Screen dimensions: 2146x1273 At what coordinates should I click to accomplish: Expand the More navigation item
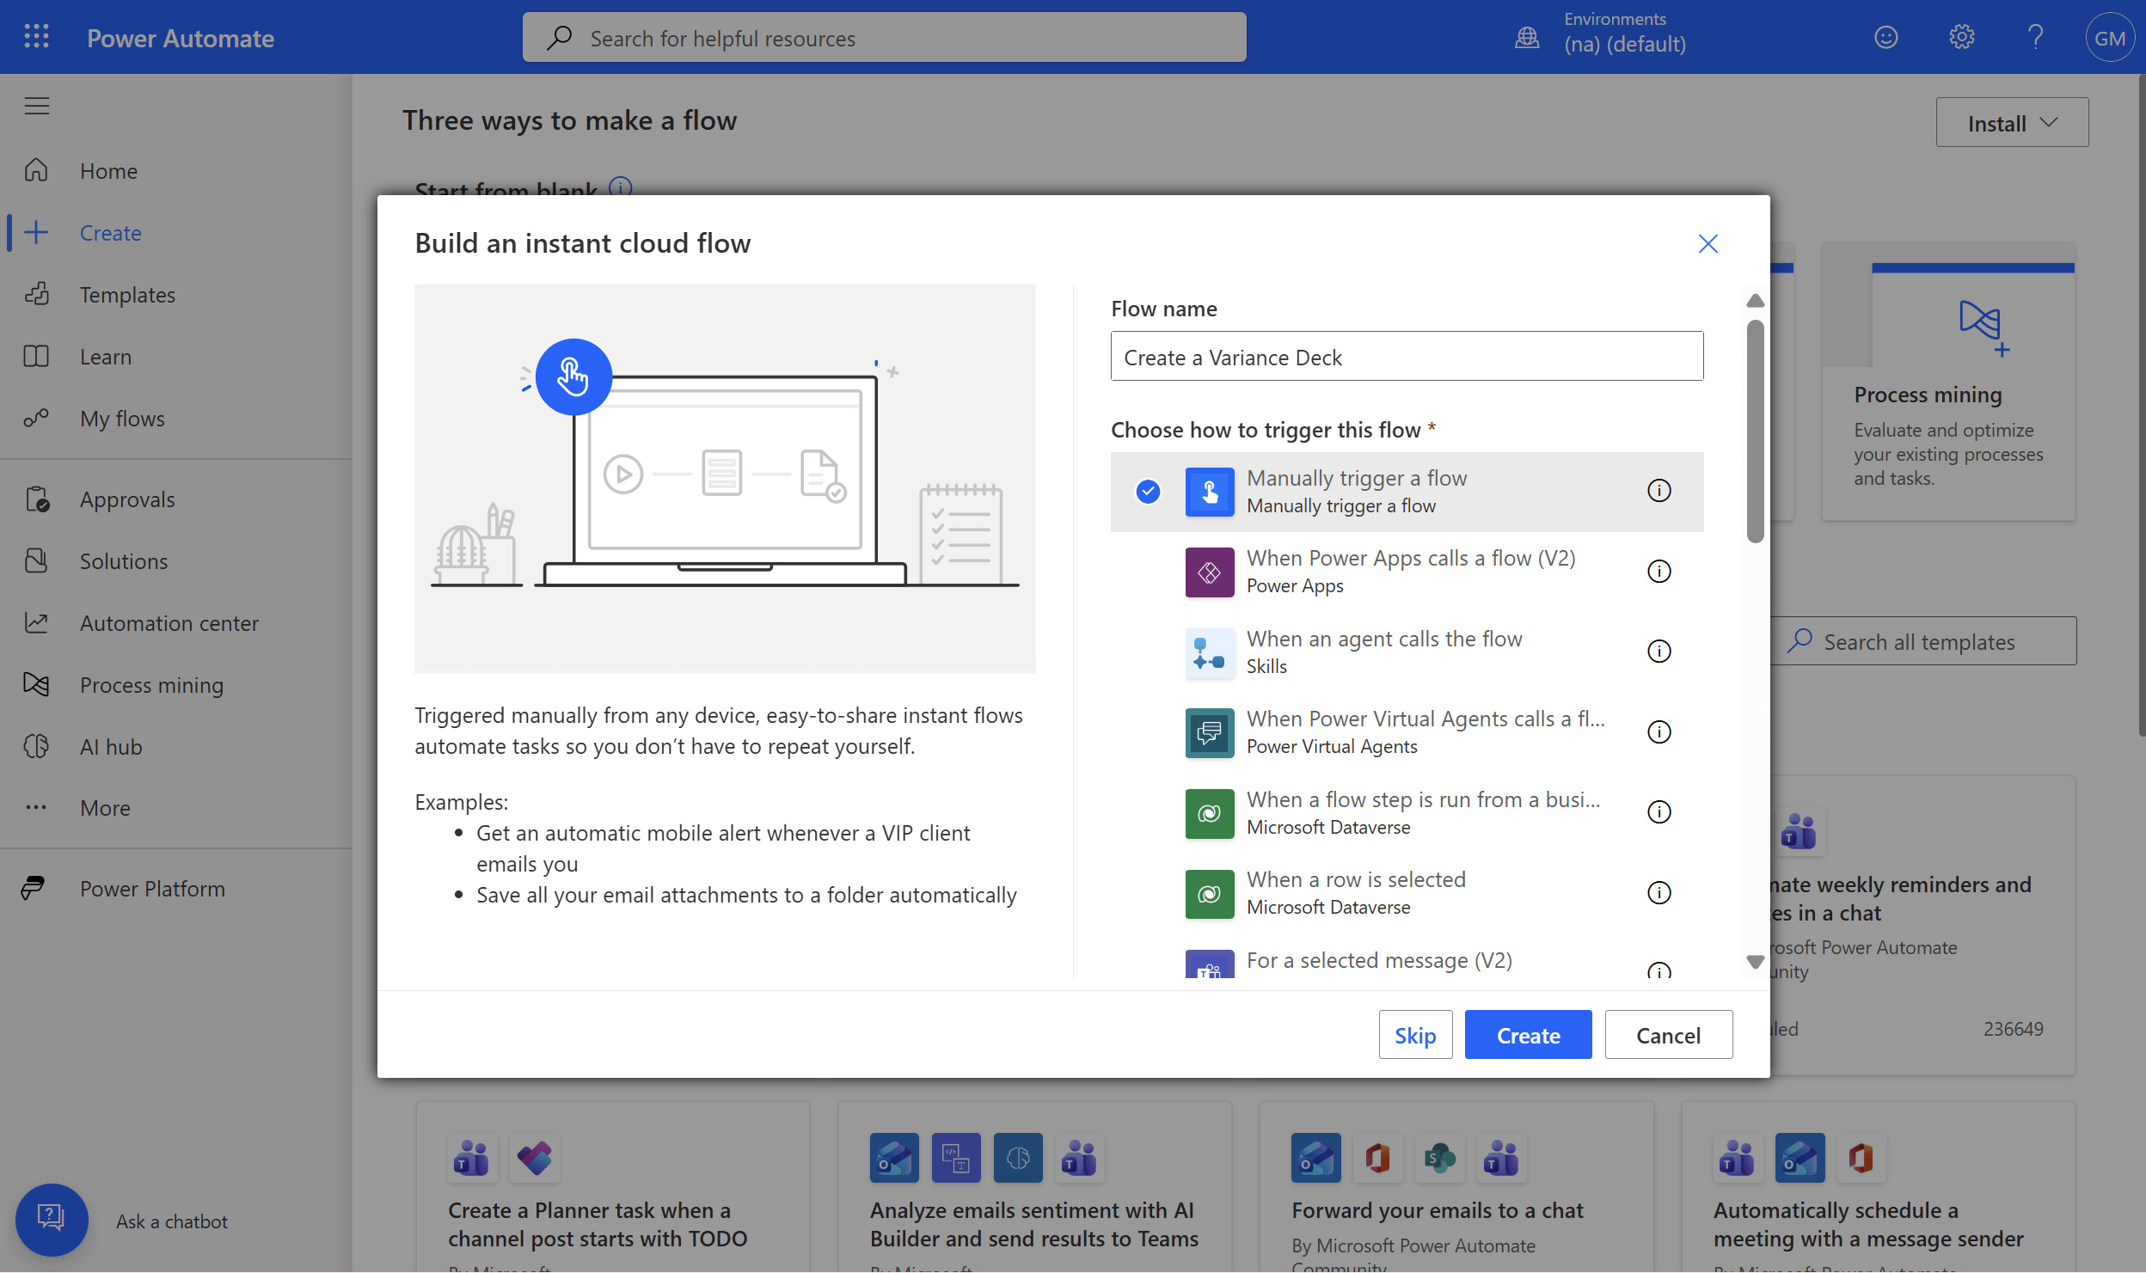coord(105,808)
